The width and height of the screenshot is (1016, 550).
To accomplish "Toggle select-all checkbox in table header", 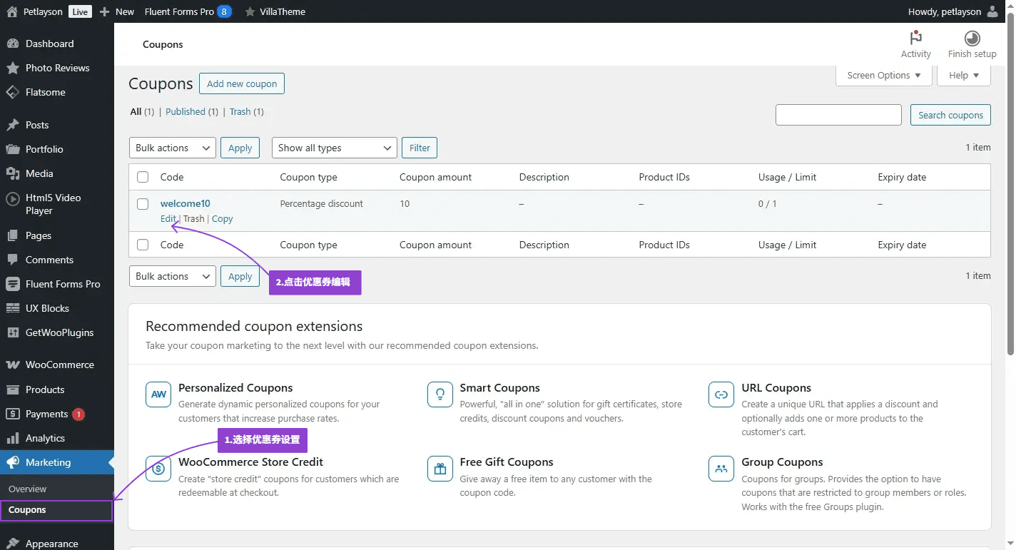I will 143,177.
